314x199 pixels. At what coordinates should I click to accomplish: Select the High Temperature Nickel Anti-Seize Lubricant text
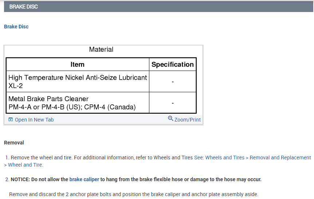tap(78, 77)
